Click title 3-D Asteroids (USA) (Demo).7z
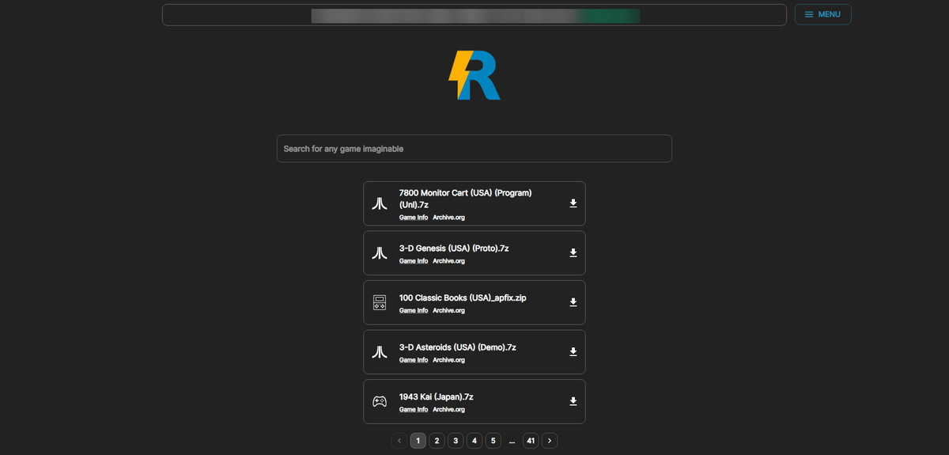Image resolution: width=949 pixels, height=455 pixels. coord(457,347)
